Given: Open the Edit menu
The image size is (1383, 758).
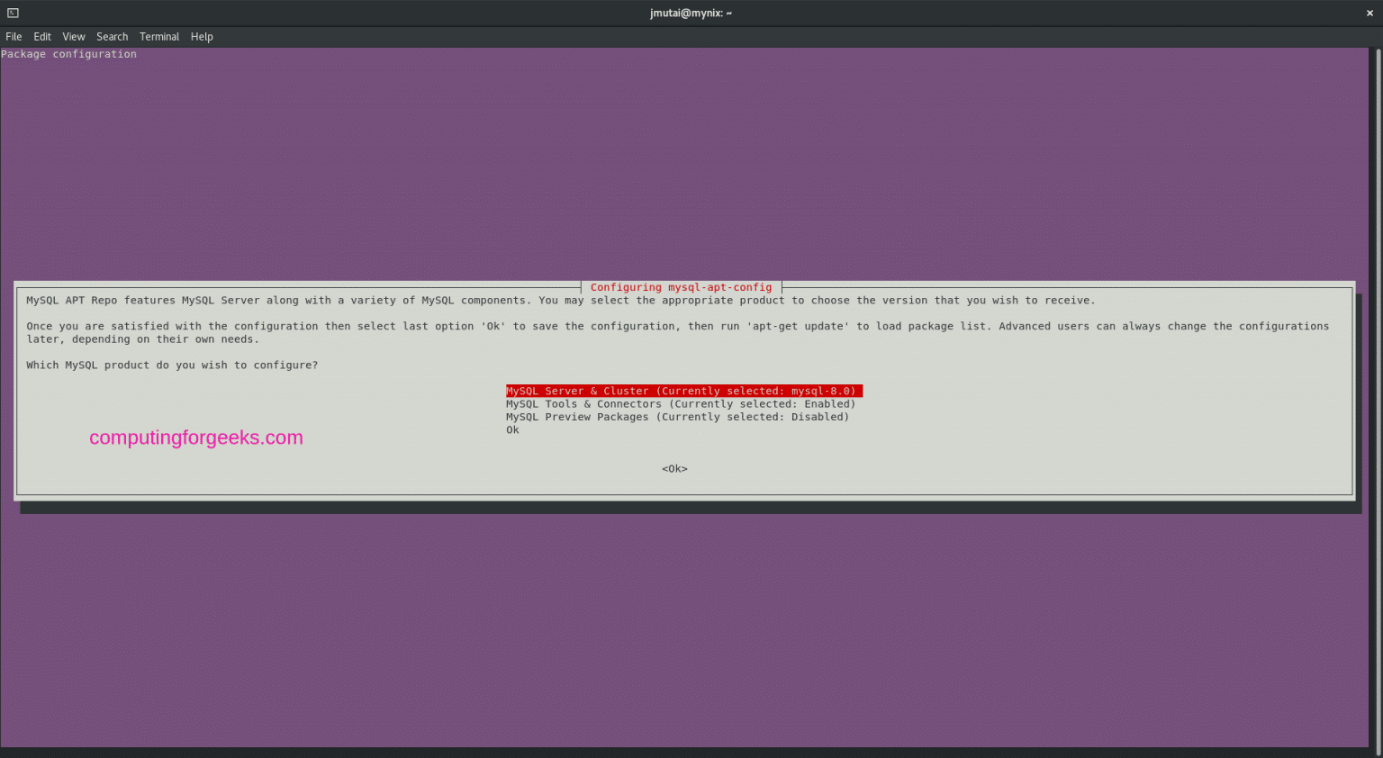Looking at the screenshot, I should (41, 36).
